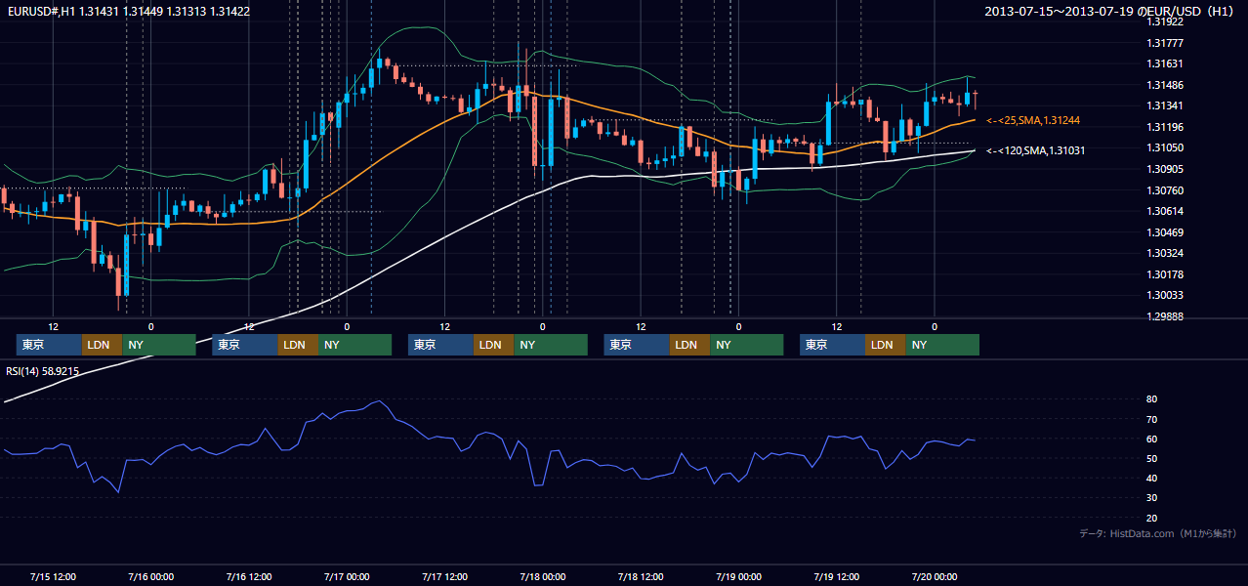Click the white 120 SMA label 1.31031
This screenshot has width=1248, height=586.
(1036, 150)
